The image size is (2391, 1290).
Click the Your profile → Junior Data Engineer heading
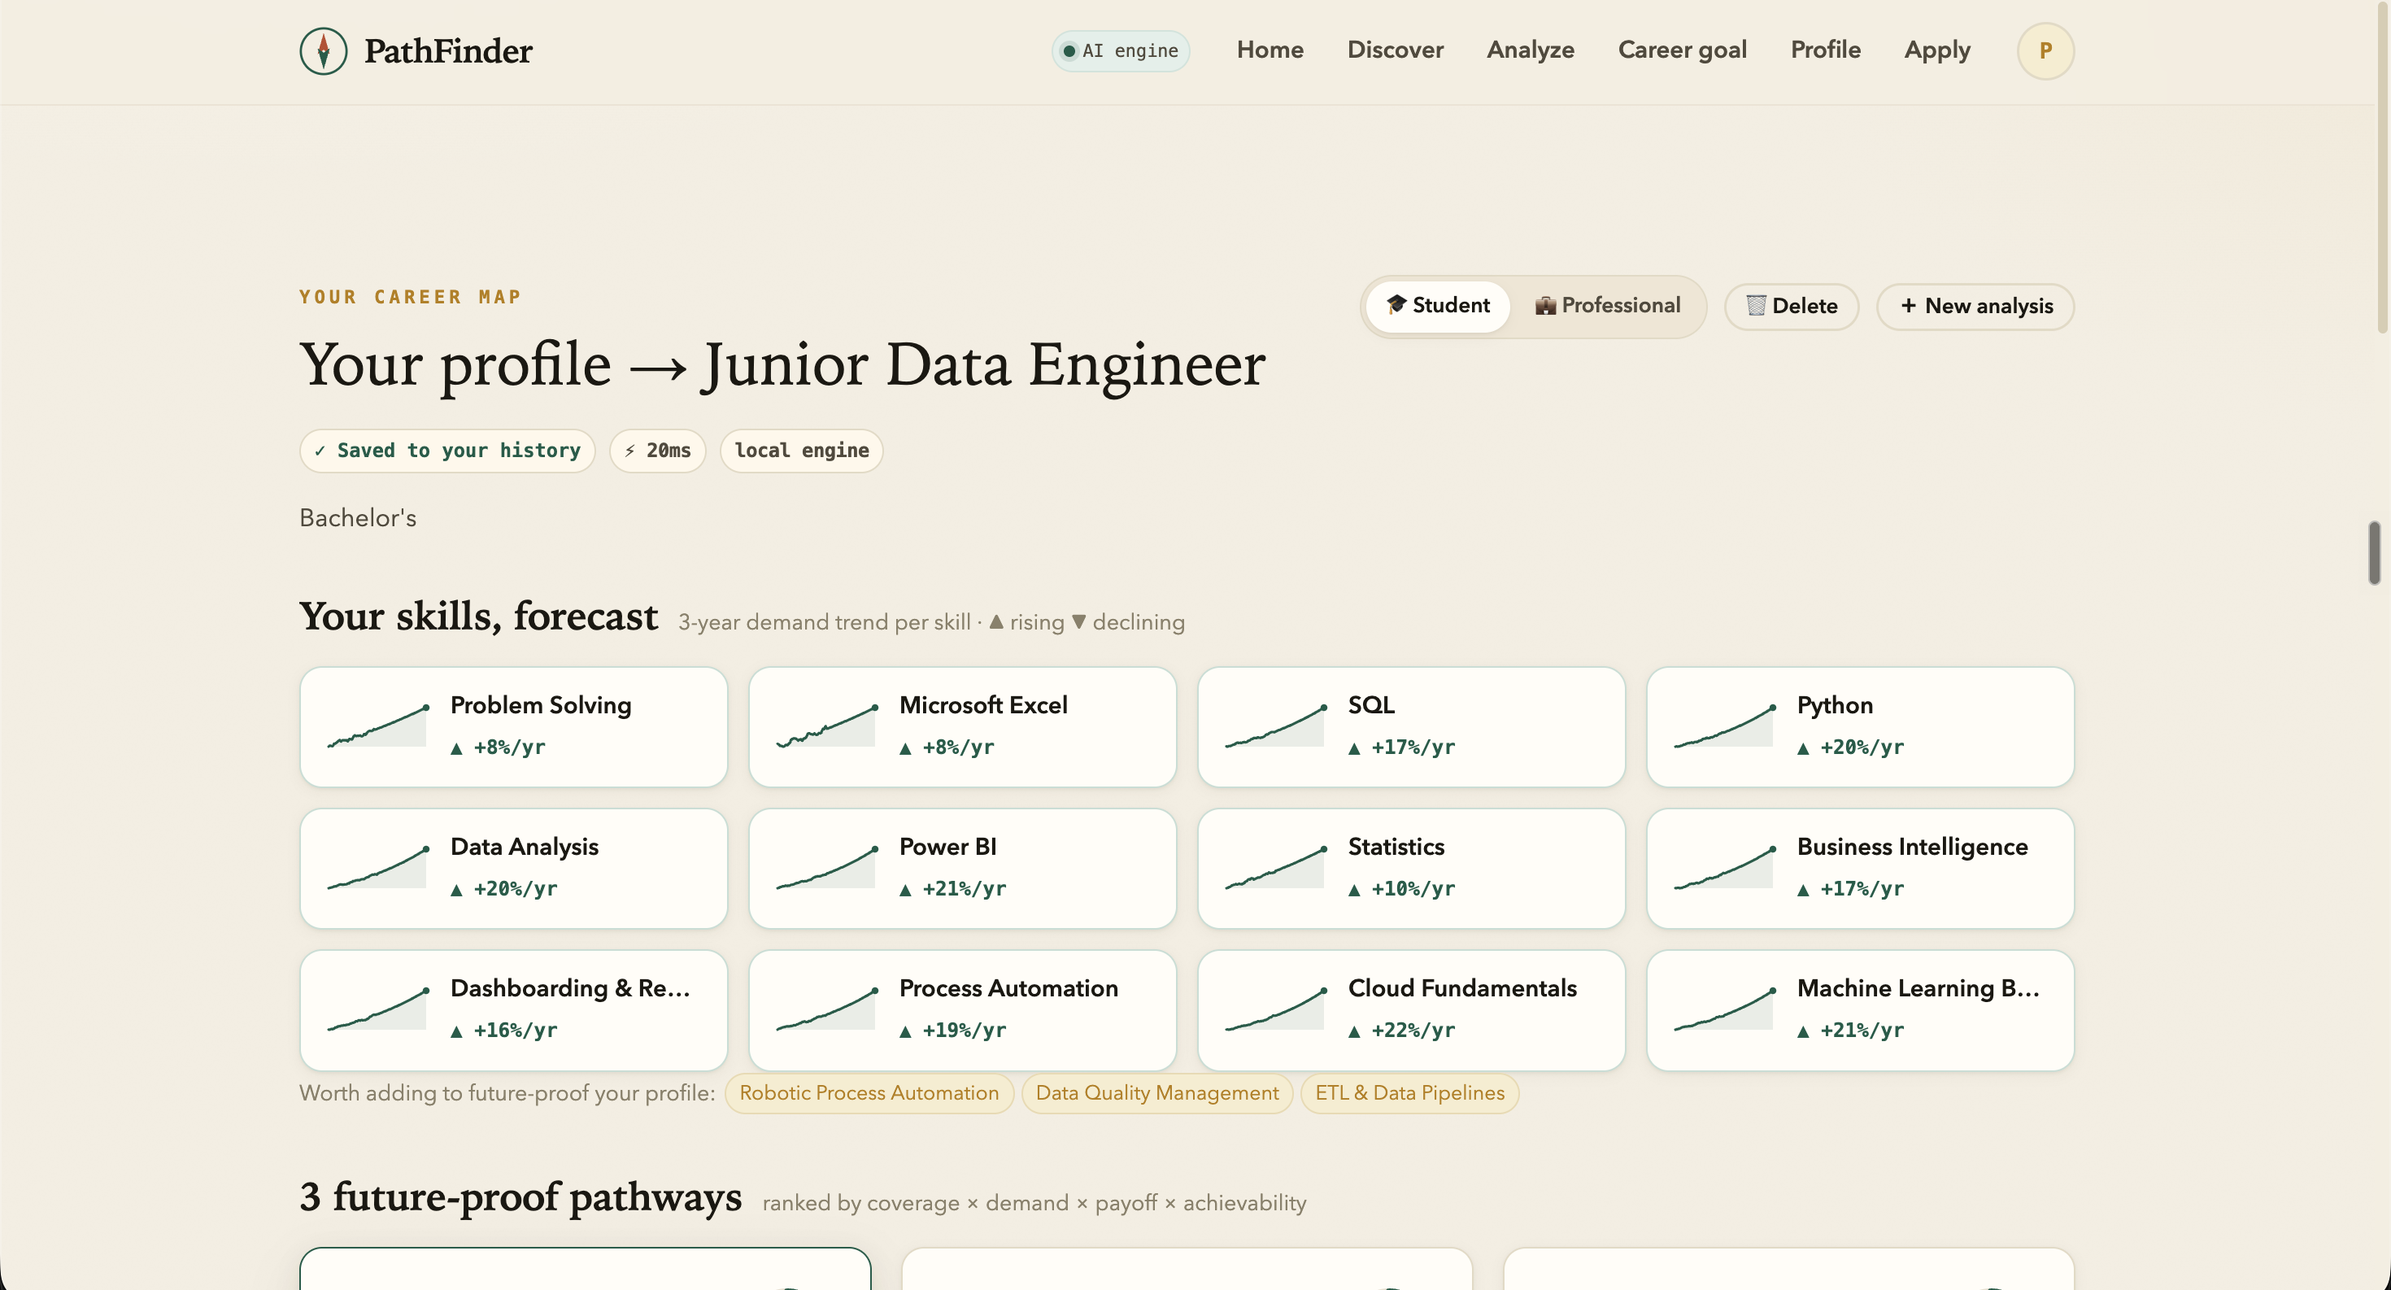(x=782, y=364)
